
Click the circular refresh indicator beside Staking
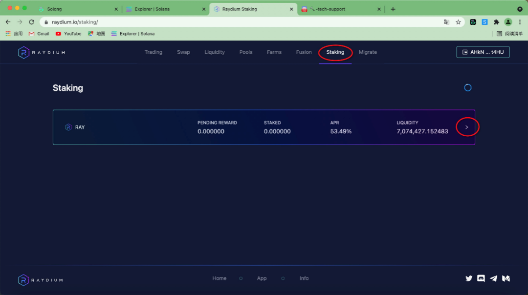click(x=468, y=88)
